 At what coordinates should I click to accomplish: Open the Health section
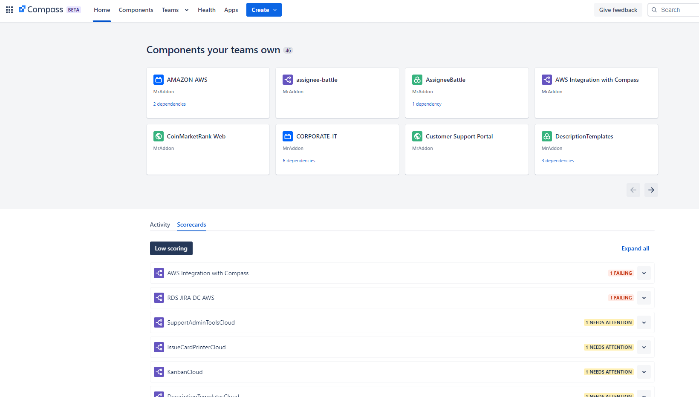point(206,10)
